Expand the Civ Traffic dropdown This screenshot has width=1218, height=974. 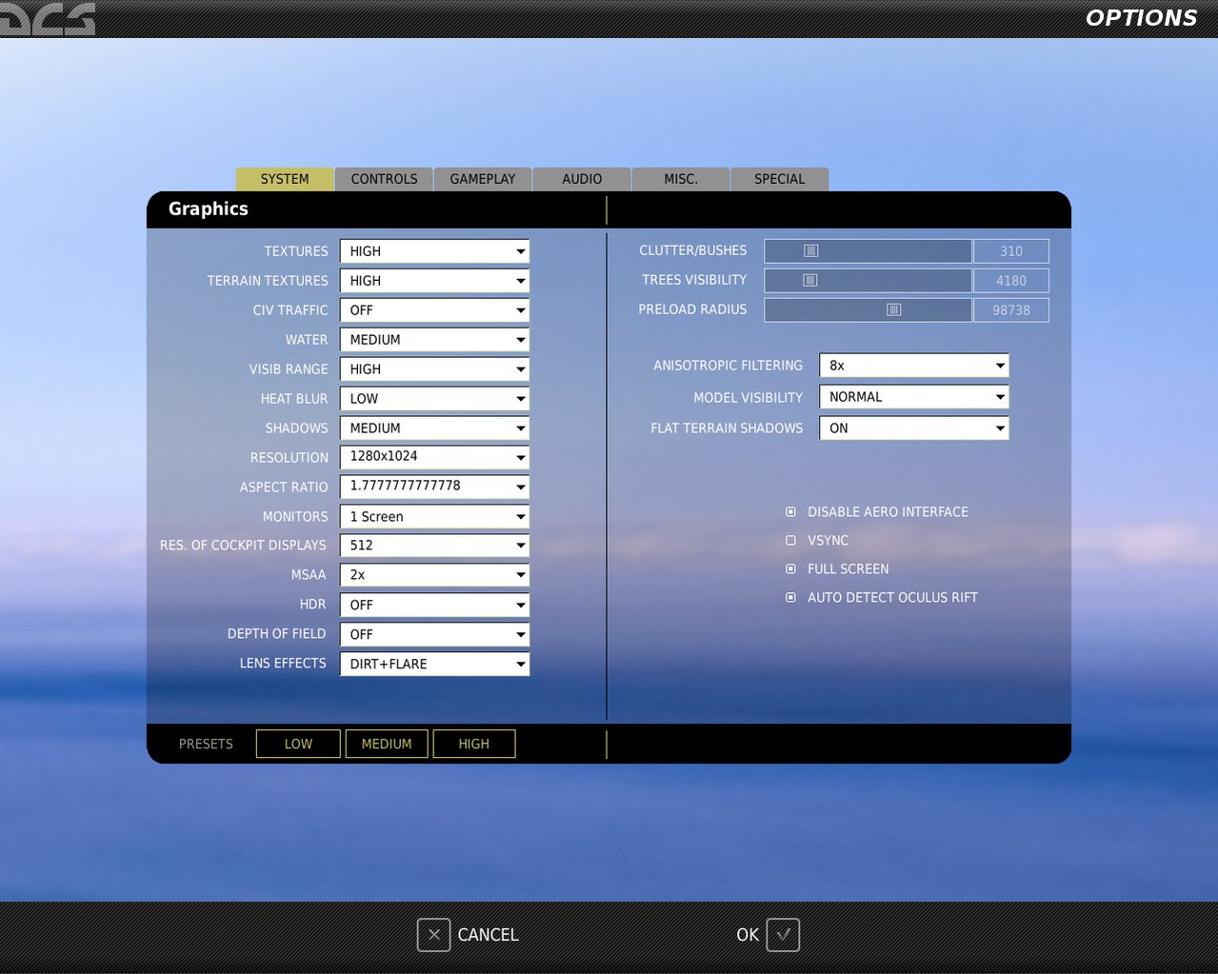[x=434, y=310]
